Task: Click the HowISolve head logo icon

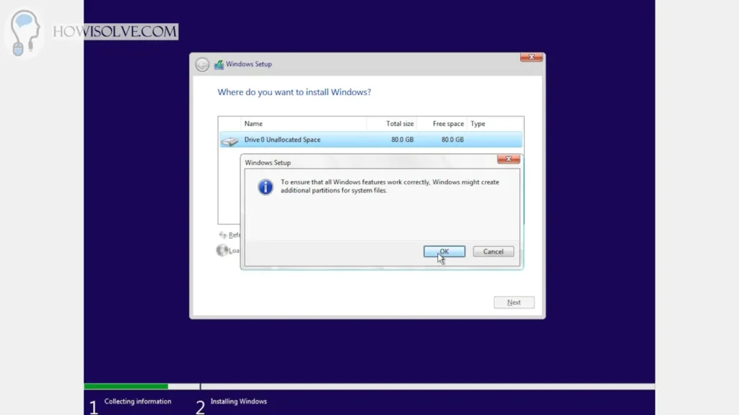Action: tap(25, 32)
